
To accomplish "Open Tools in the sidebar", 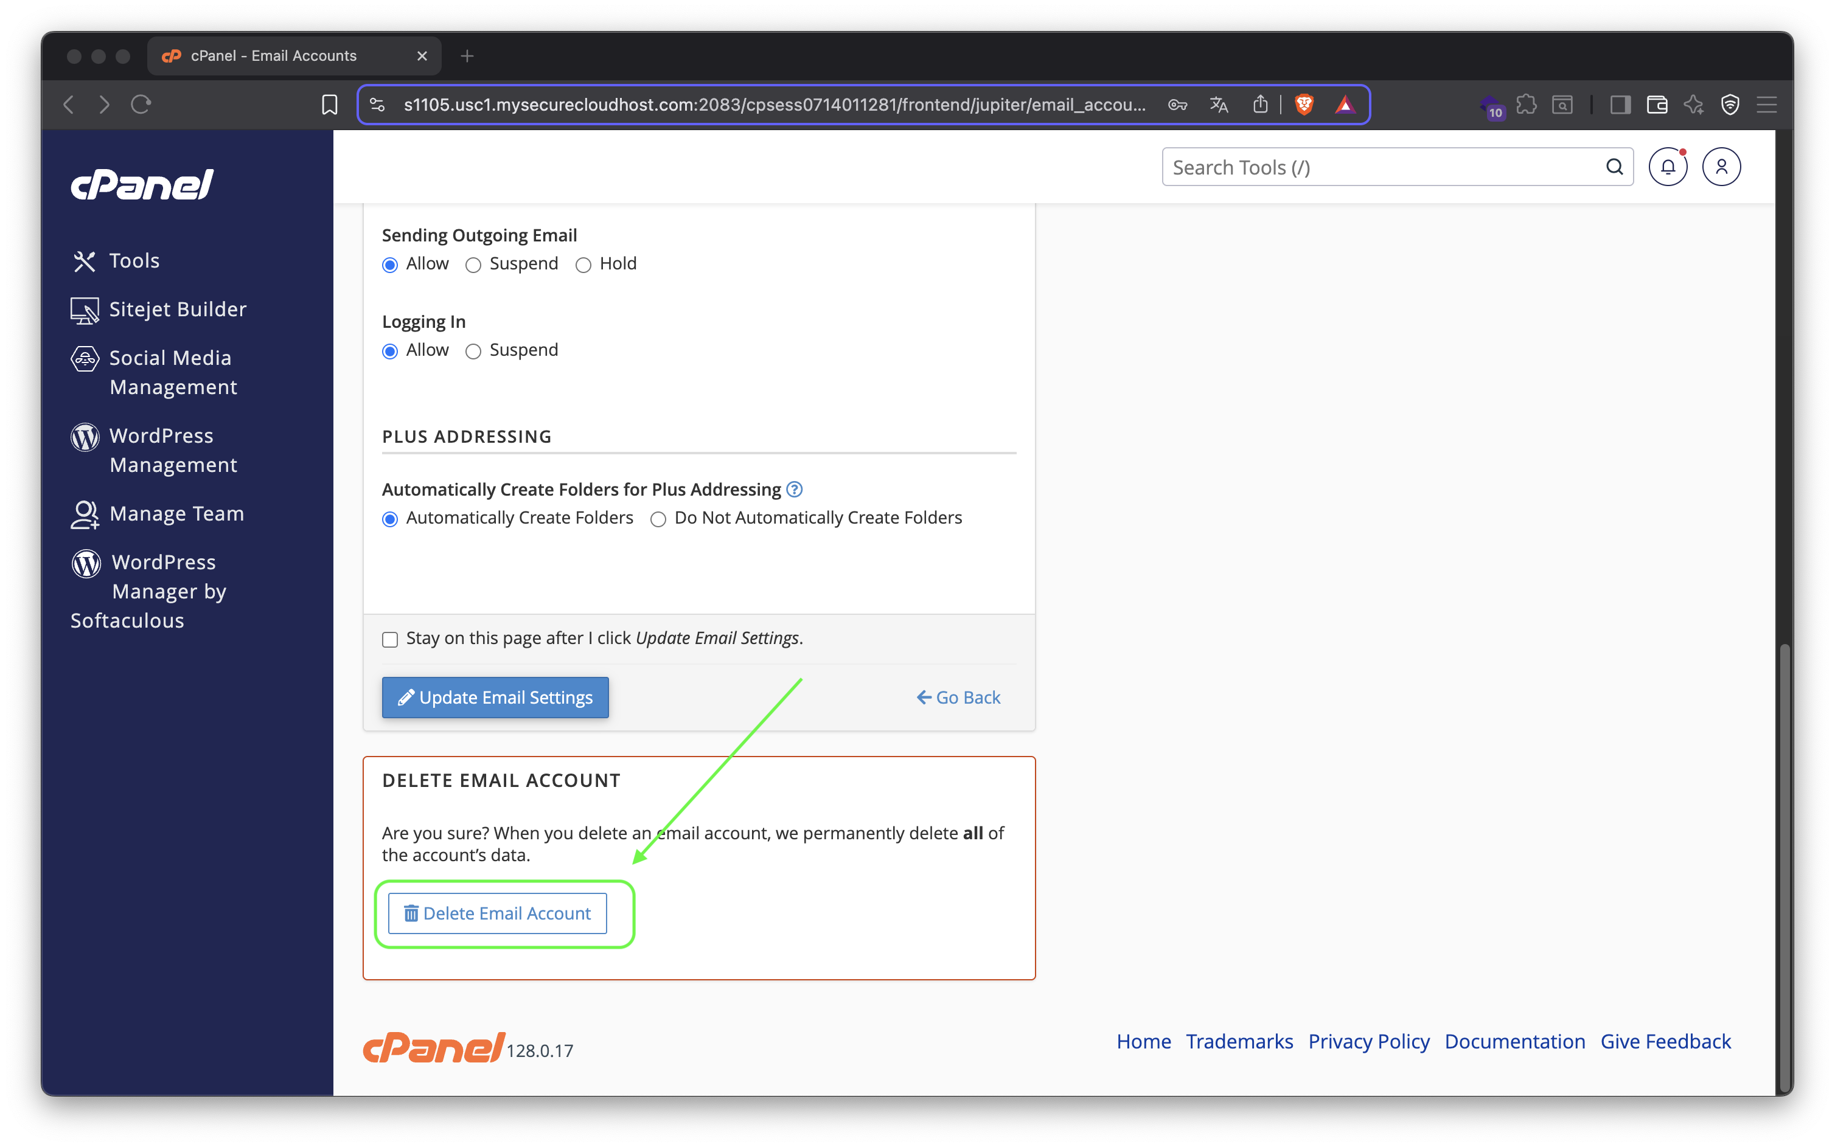I will pyautogui.click(x=134, y=261).
